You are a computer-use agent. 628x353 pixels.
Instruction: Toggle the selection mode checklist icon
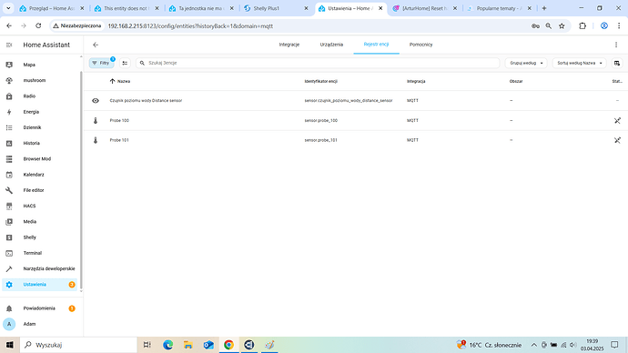pyautogui.click(x=125, y=63)
